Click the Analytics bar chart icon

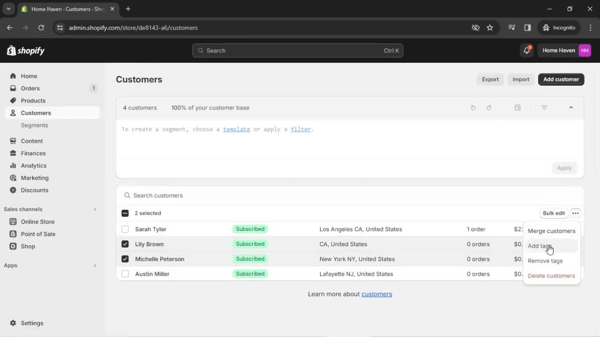(13, 165)
